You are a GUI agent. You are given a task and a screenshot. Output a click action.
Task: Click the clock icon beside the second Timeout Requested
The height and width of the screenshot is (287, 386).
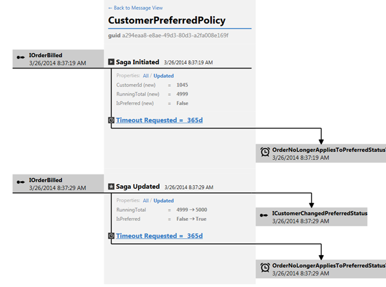111,236
